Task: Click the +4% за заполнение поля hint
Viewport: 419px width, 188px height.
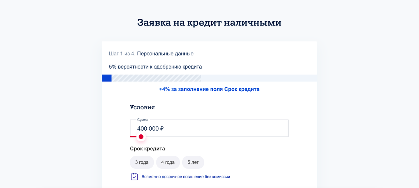Action: [x=209, y=89]
